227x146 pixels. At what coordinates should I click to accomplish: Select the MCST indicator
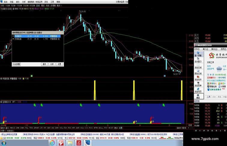coord(111,128)
